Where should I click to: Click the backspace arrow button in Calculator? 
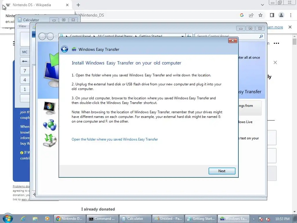coord(25,61)
